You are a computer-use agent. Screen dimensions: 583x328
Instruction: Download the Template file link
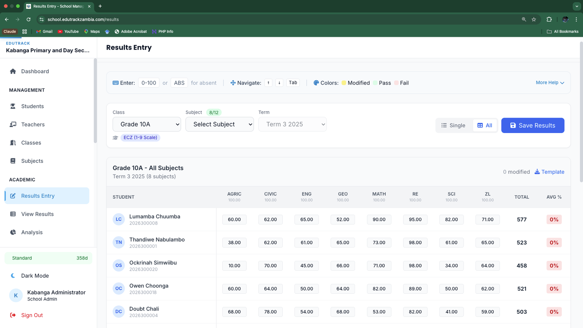549,172
